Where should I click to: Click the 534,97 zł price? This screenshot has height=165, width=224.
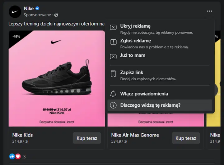[119, 141]
